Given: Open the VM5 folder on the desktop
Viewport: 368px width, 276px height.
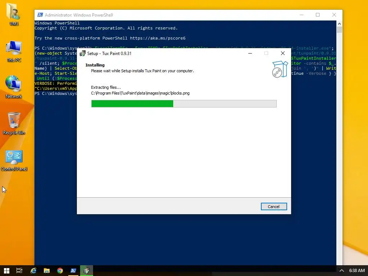Looking at the screenshot, I should click(x=14, y=14).
